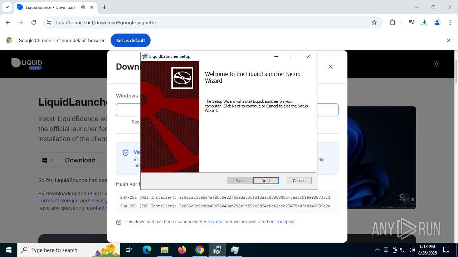Open Chrome downloads panel
458x257 pixels.
pyautogui.click(x=424, y=22)
